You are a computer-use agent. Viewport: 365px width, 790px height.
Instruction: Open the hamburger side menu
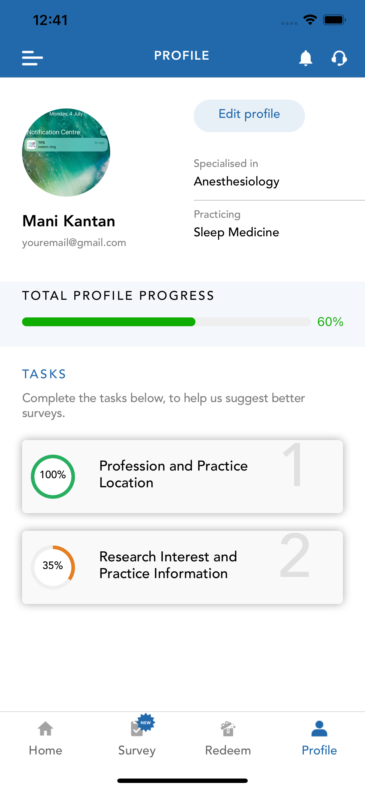coord(32,58)
